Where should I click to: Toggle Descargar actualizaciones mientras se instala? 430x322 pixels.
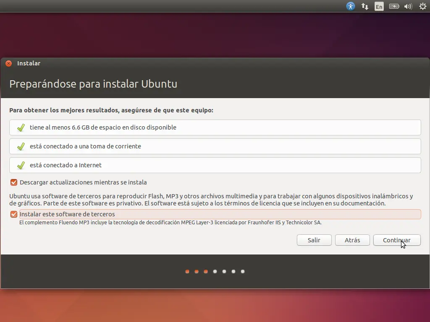[x=14, y=182]
